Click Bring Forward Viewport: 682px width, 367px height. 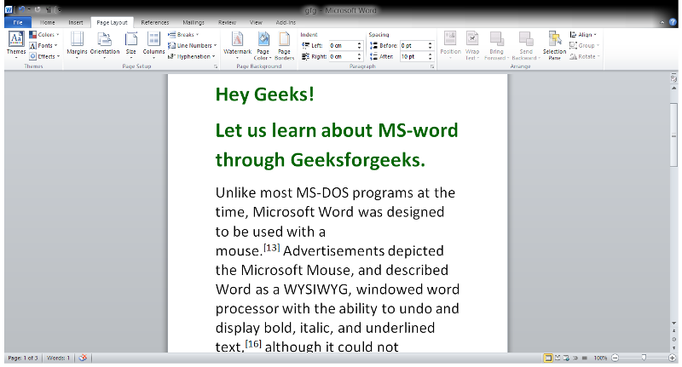pyautogui.click(x=496, y=45)
